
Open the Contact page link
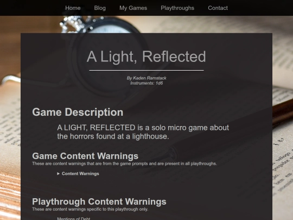[218, 8]
